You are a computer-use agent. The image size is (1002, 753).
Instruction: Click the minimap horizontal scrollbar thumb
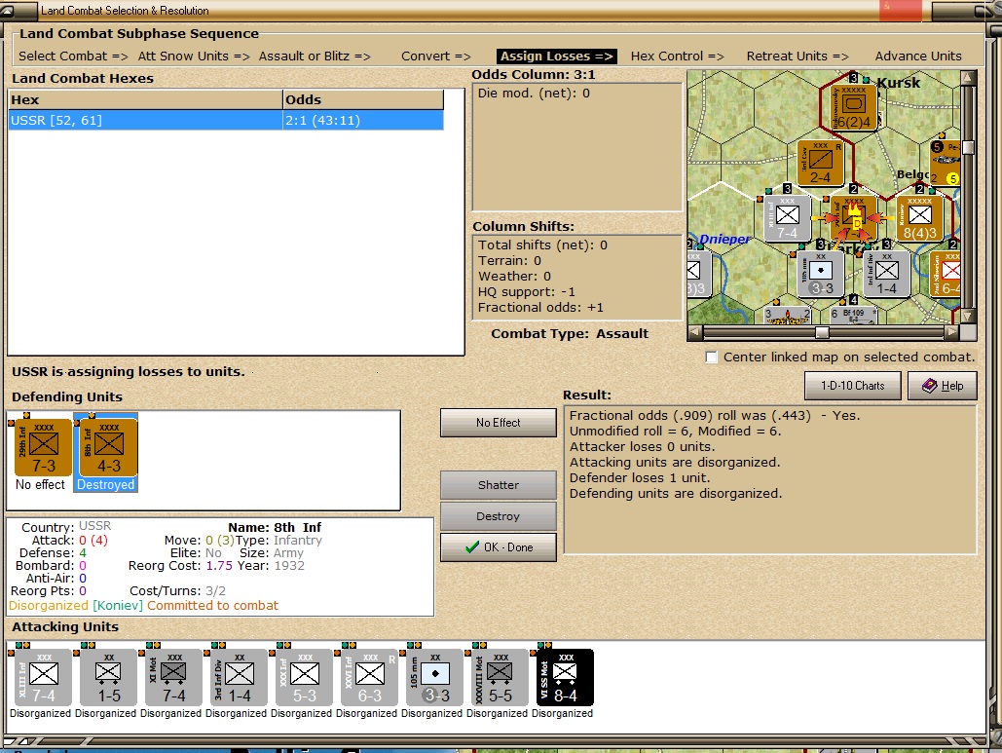823,332
